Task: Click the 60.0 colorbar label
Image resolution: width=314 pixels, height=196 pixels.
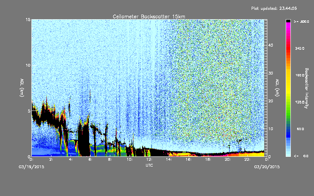Action: coord(300,129)
